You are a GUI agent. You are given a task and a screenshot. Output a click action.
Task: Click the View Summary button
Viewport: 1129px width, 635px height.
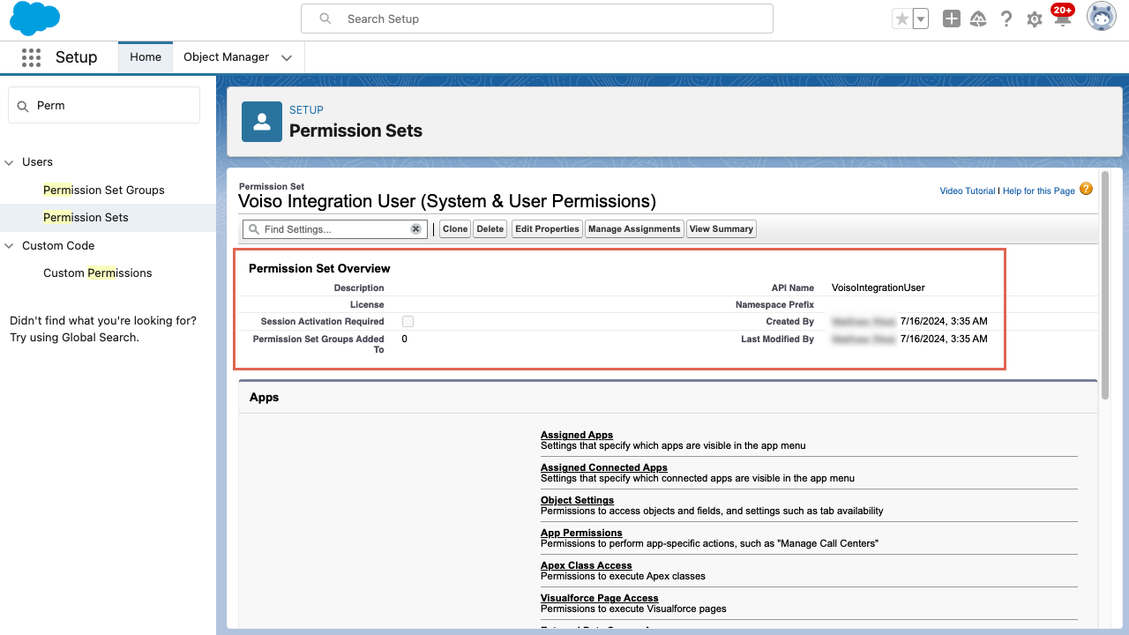pyautogui.click(x=722, y=229)
